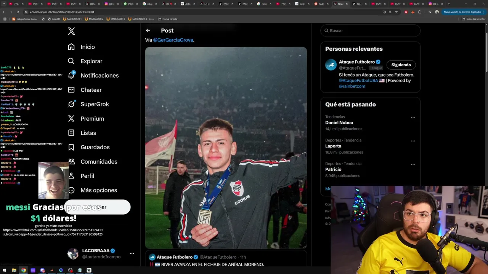
Task: Click the Discord icon in the taskbar
Action: point(42,270)
